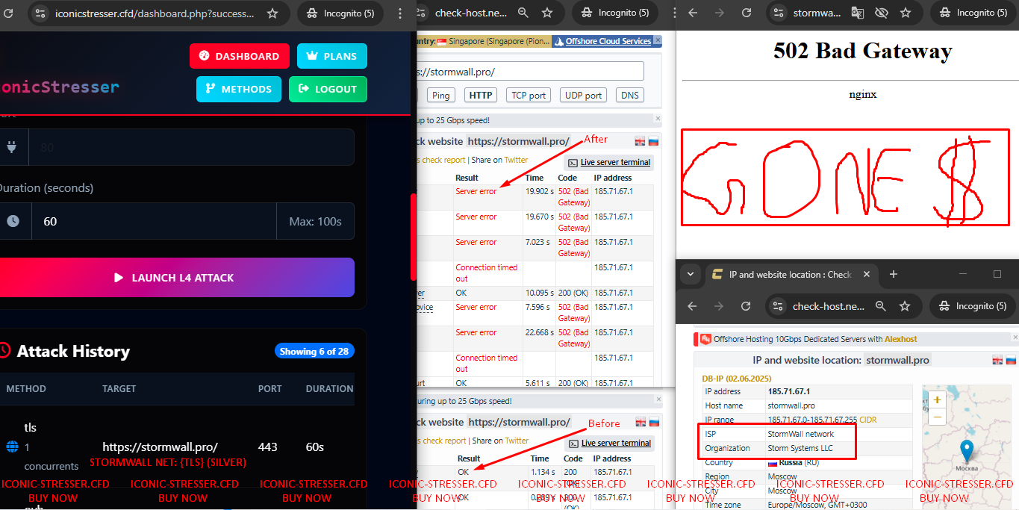The width and height of the screenshot is (1019, 510).
Task: Bookmark the IP and website location page
Action: tap(905, 306)
